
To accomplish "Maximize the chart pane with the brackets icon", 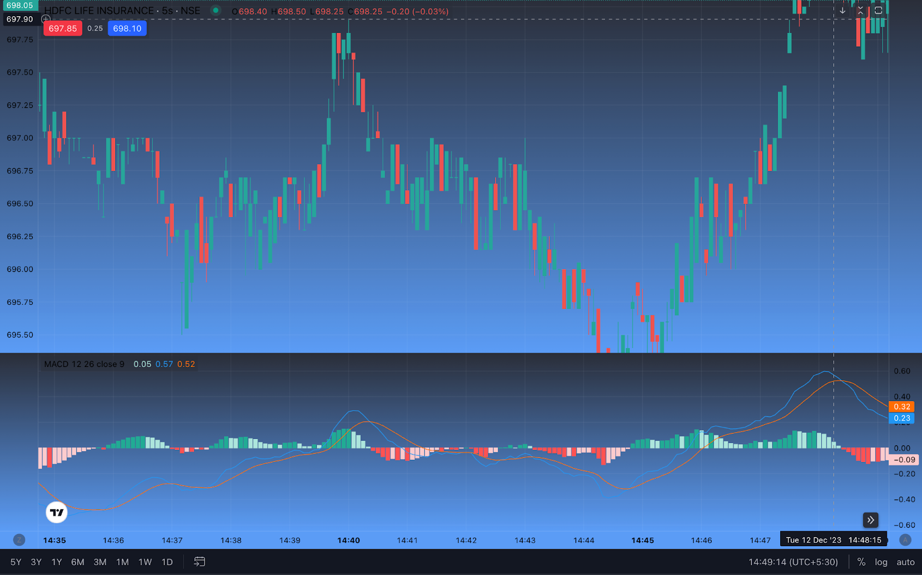I will click(x=878, y=10).
